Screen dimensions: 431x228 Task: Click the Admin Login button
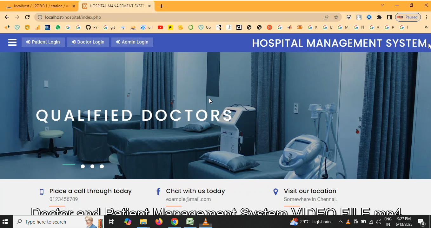(132, 42)
